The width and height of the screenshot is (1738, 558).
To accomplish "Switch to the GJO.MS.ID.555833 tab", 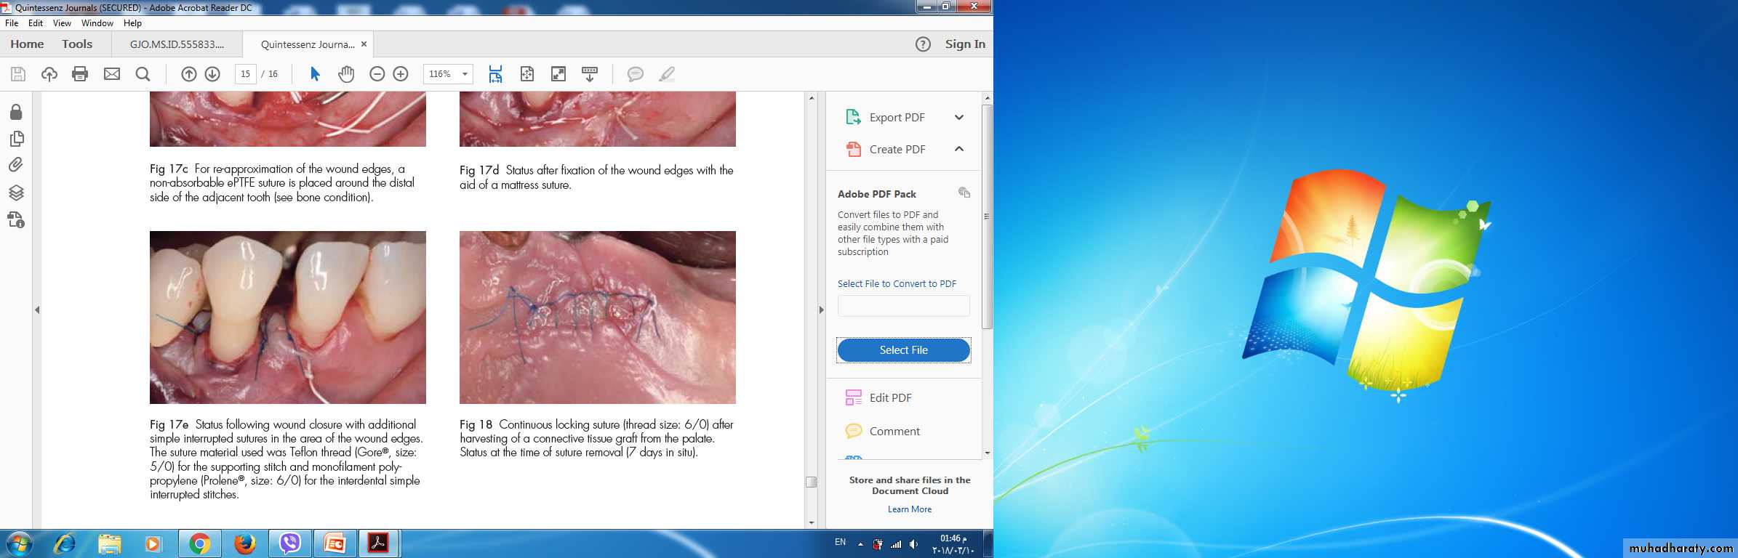I will (177, 44).
